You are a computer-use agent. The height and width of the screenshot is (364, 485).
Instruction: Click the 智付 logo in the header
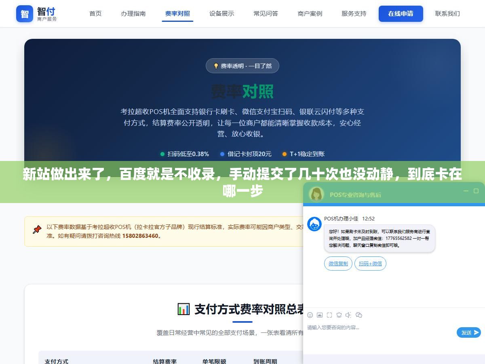click(36, 14)
